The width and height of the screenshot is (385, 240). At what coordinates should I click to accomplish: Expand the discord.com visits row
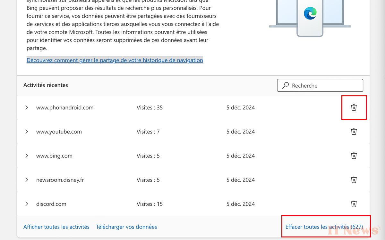27,204
